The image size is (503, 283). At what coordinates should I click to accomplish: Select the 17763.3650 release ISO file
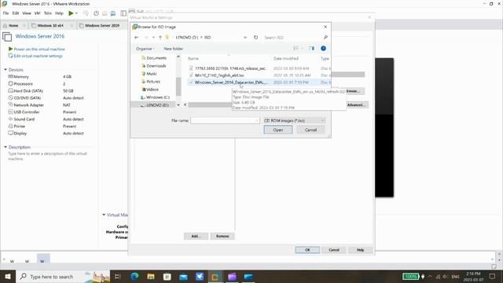[x=230, y=68]
